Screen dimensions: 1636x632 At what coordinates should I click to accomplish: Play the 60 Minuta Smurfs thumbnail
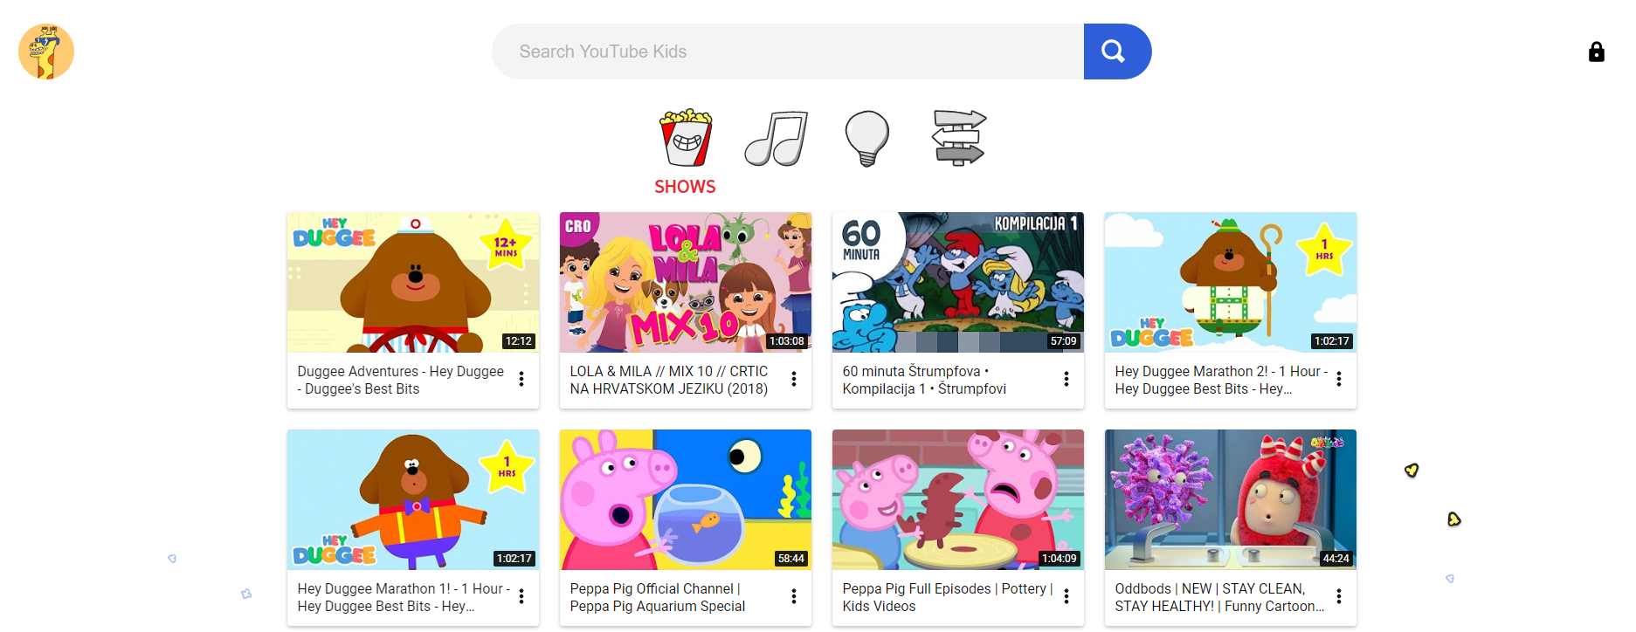click(x=958, y=282)
